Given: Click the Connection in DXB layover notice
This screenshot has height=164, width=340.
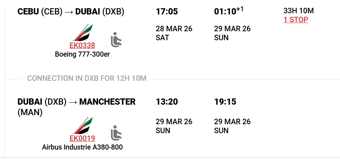Looking at the screenshot, I should [87, 78].
